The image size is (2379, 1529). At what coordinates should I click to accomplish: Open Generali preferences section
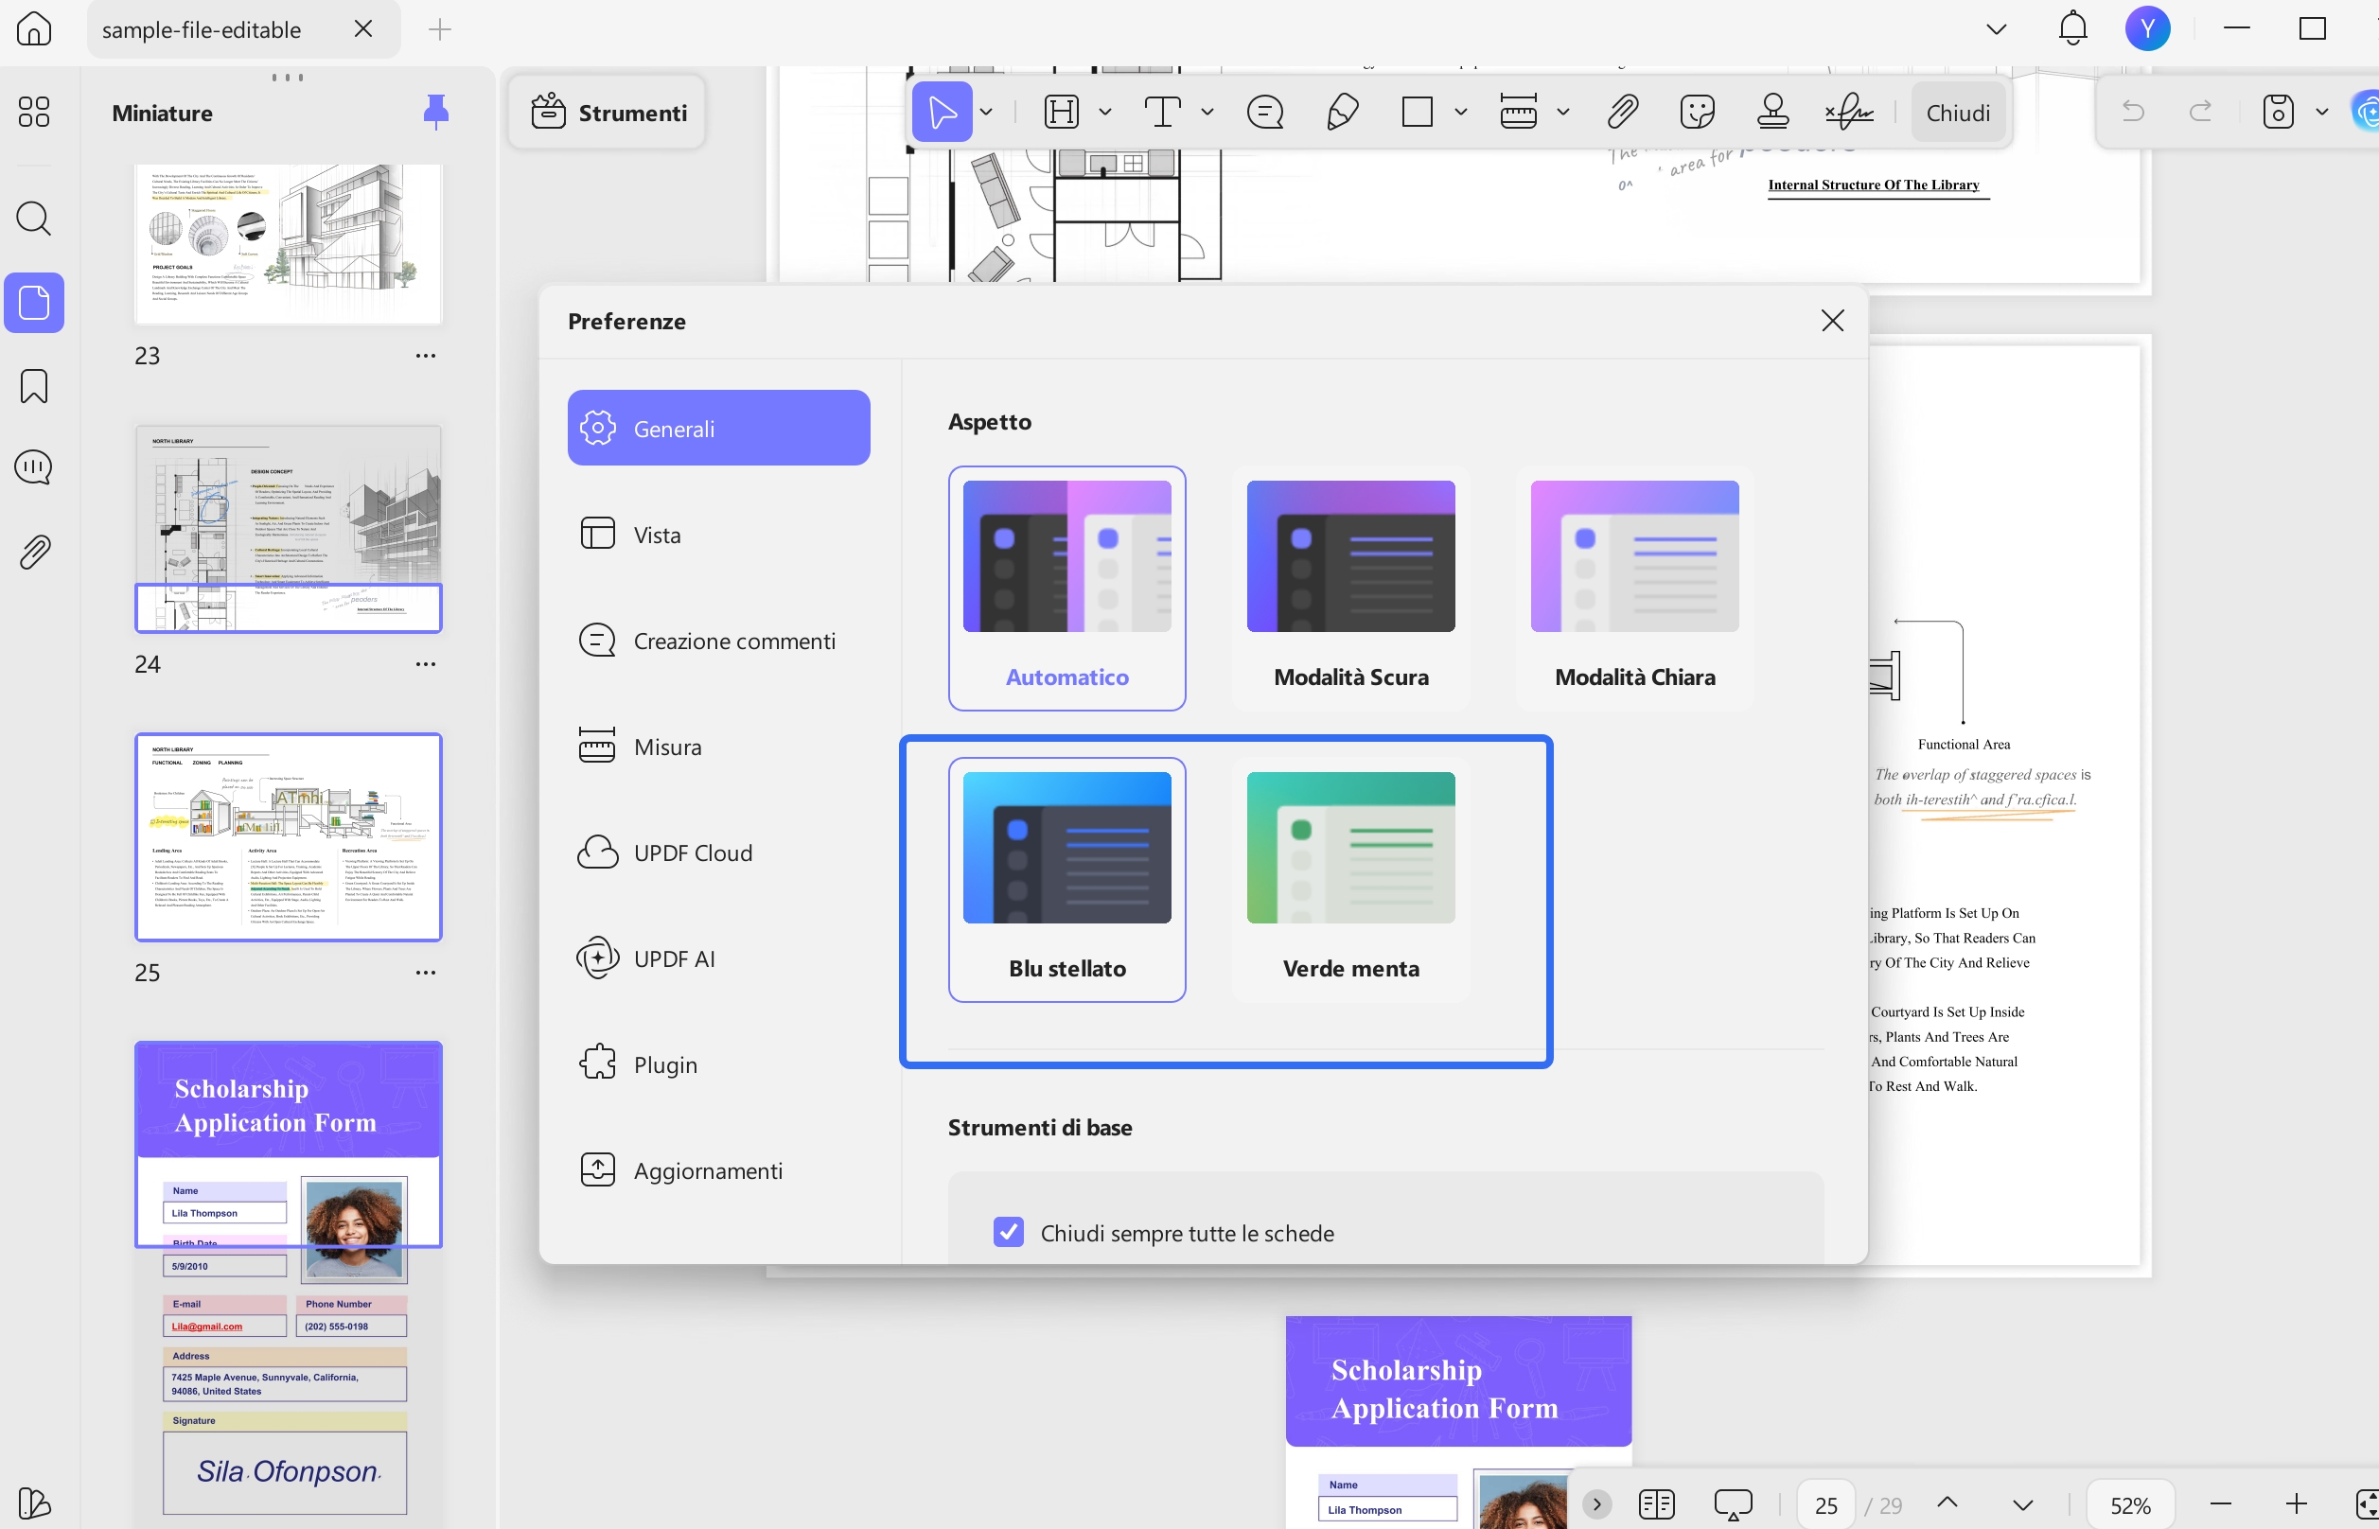719,428
